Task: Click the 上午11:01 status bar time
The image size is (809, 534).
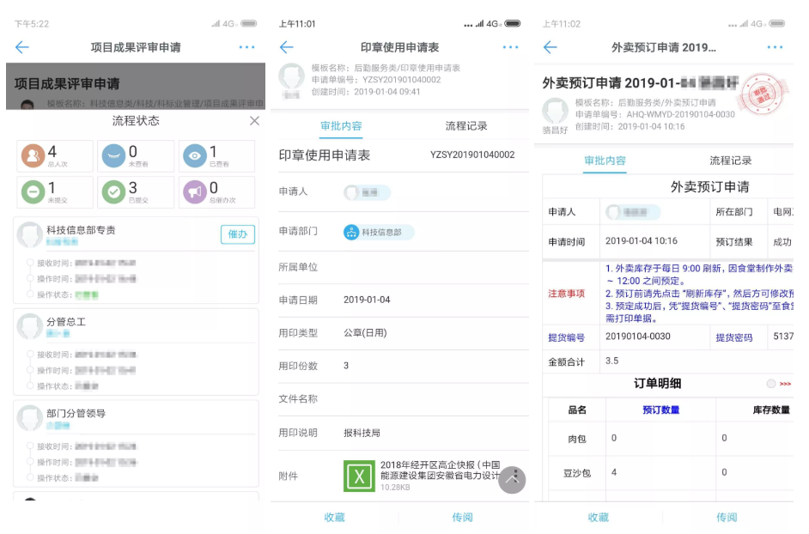Action: pos(297,24)
